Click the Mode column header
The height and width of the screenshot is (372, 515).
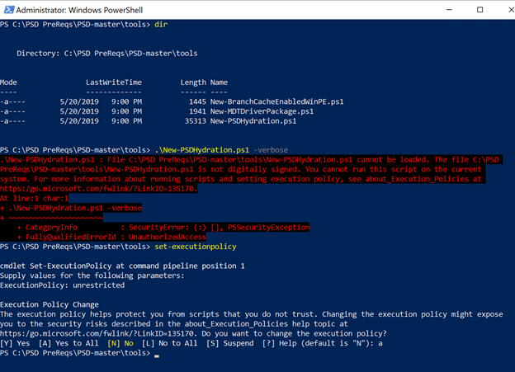click(8, 82)
